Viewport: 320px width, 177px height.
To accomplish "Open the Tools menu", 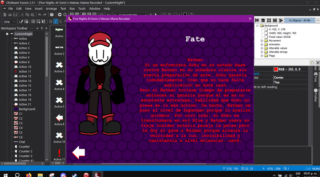I will pos(82,9).
